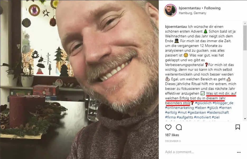
Task: Open the #glücklich hashtag
Action: tap(203, 103)
